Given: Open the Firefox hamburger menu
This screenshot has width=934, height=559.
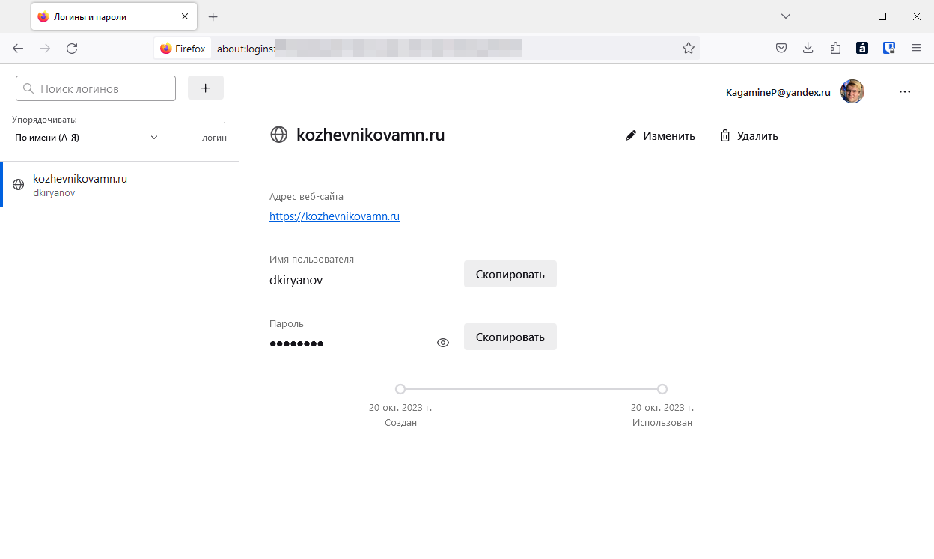Looking at the screenshot, I should point(915,48).
